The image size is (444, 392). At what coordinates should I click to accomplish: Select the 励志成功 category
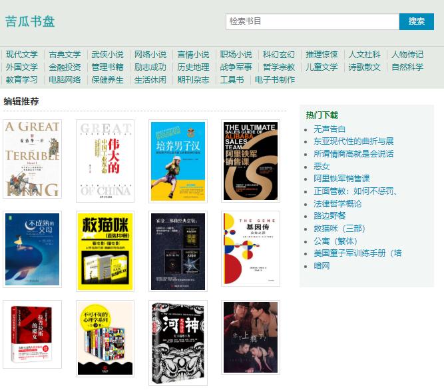(x=150, y=67)
